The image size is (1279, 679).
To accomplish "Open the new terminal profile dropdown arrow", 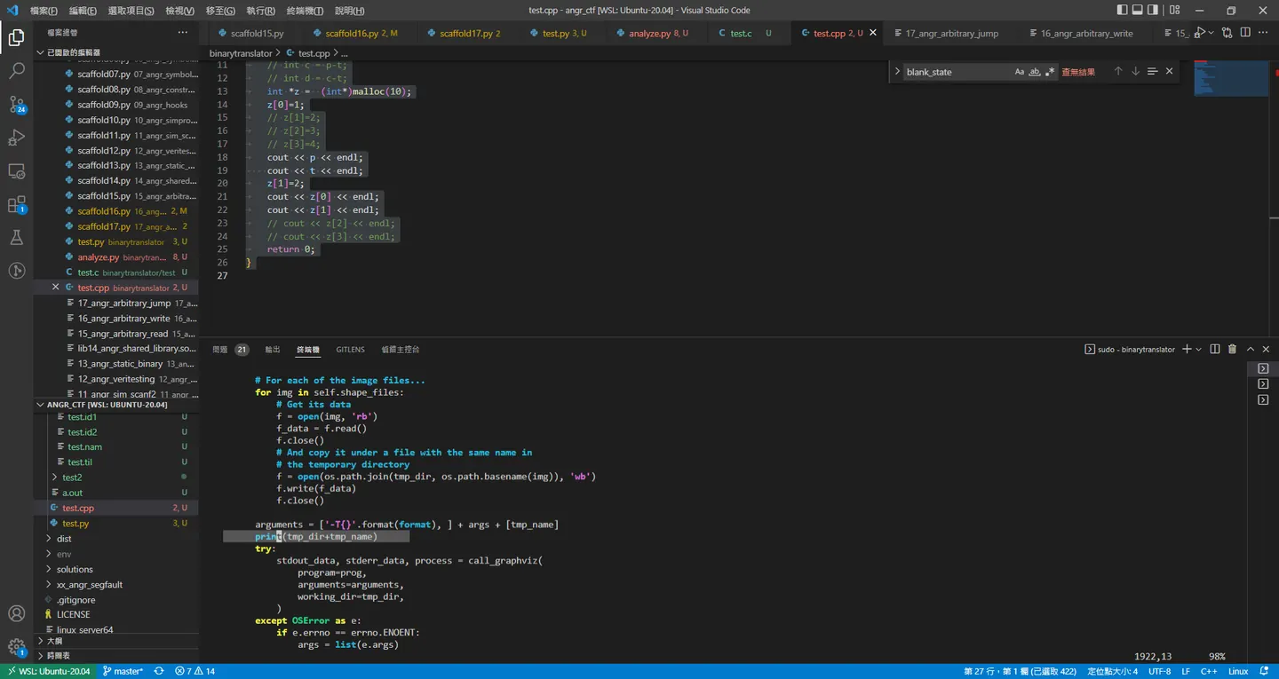I will 1199,350.
